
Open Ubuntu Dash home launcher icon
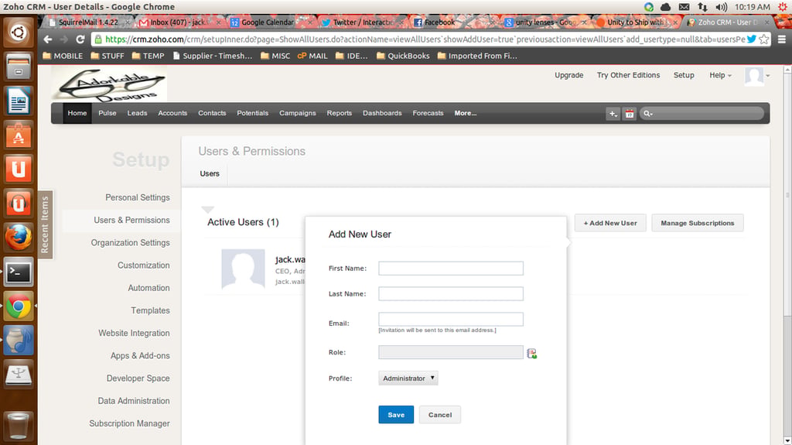pos(19,33)
